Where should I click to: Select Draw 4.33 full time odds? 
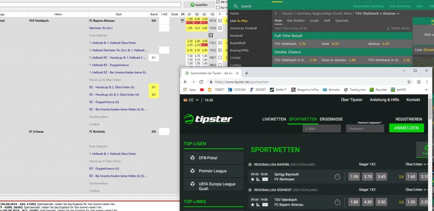(342, 44)
